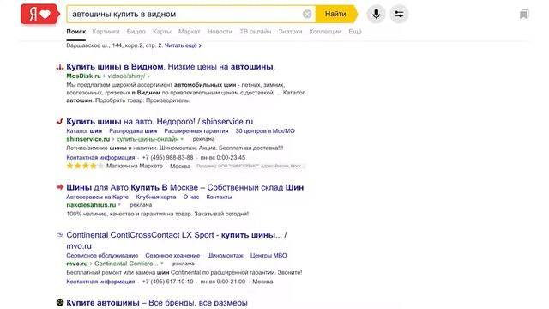The image size is (549, 309).
Task: Open Купить шины на авто shinservice result
Action: [160, 122]
